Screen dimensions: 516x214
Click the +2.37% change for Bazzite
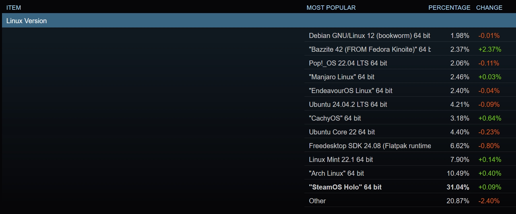490,49
